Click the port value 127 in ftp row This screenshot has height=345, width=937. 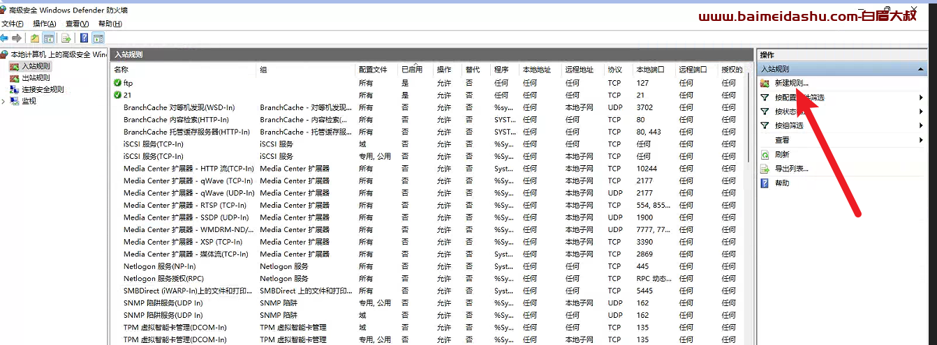point(642,83)
